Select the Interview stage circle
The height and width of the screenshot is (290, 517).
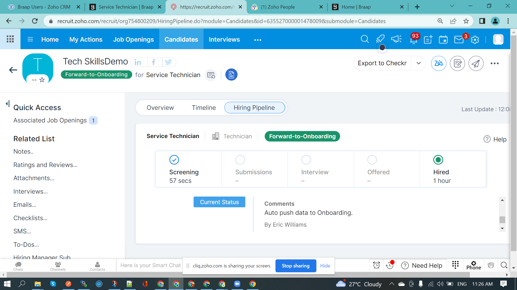pyautogui.click(x=306, y=160)
